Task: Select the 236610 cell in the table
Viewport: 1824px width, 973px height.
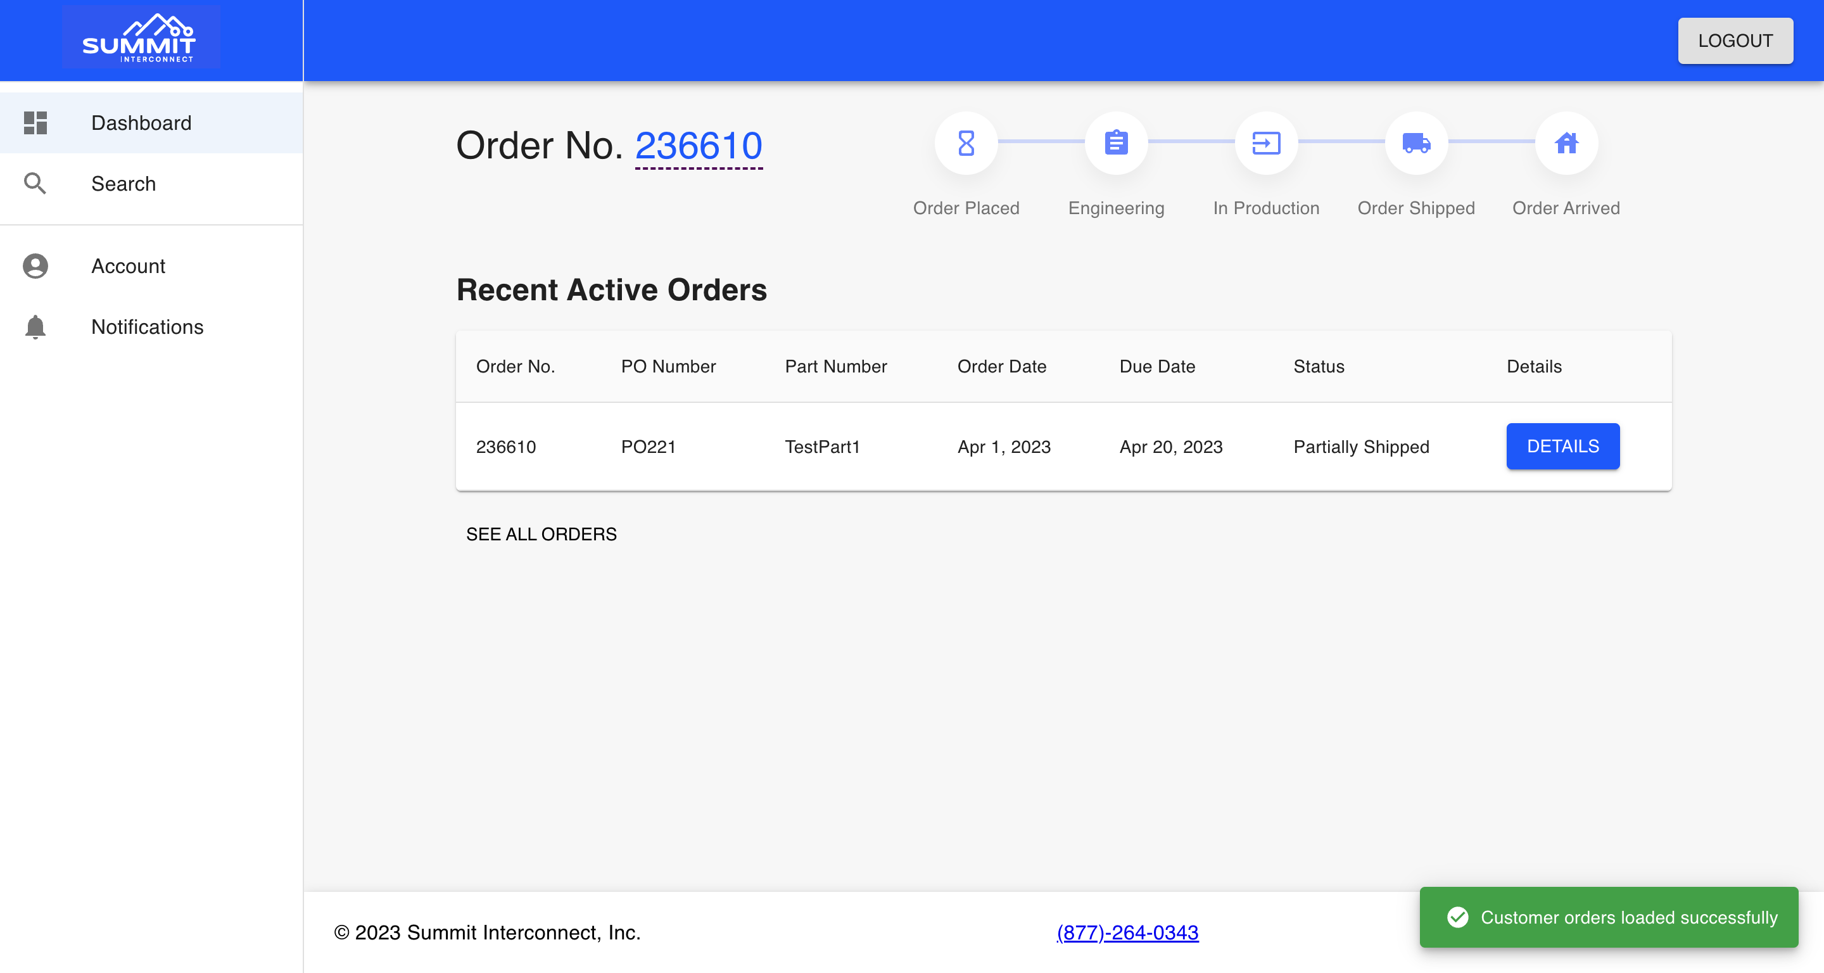Action: [x=505, y=447]
